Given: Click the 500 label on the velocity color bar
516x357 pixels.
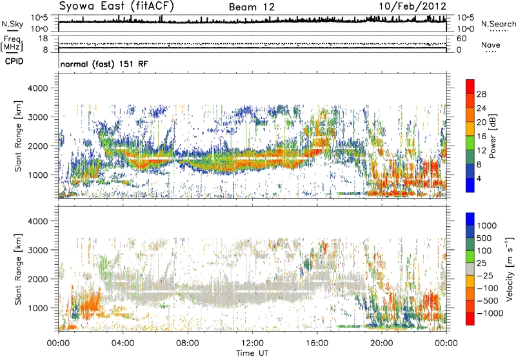Looking at the screenshot, I should click(x=486, y=238).
